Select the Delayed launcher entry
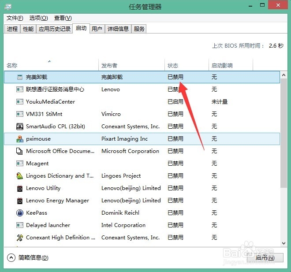291x272 pixels. point(48,225)
